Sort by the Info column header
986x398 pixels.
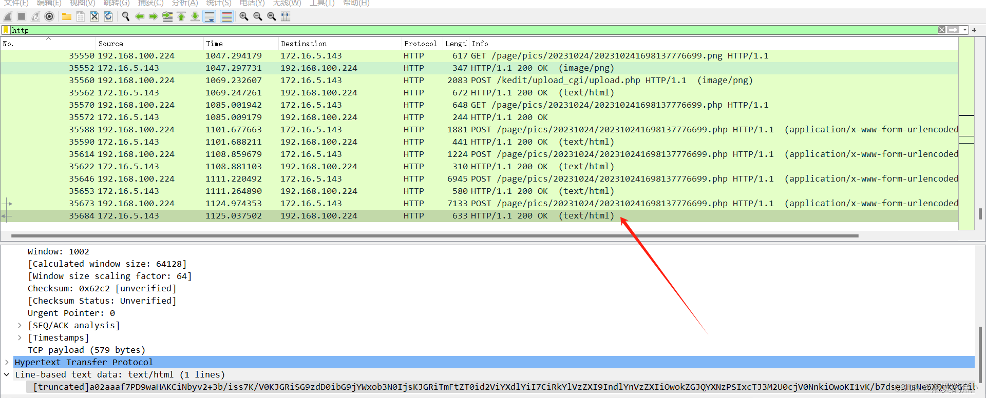click(714, 44)
